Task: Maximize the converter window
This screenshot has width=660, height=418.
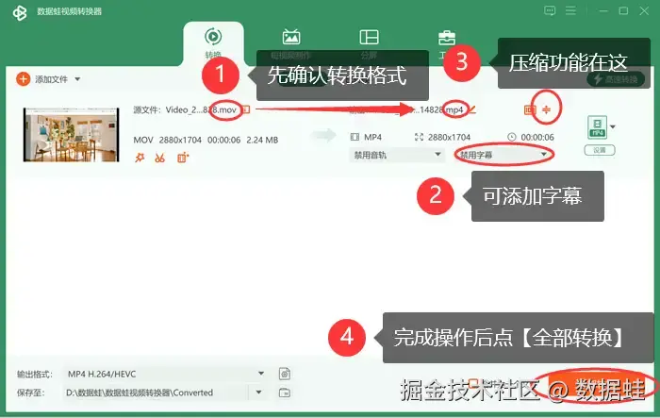Action: (623, 11)
